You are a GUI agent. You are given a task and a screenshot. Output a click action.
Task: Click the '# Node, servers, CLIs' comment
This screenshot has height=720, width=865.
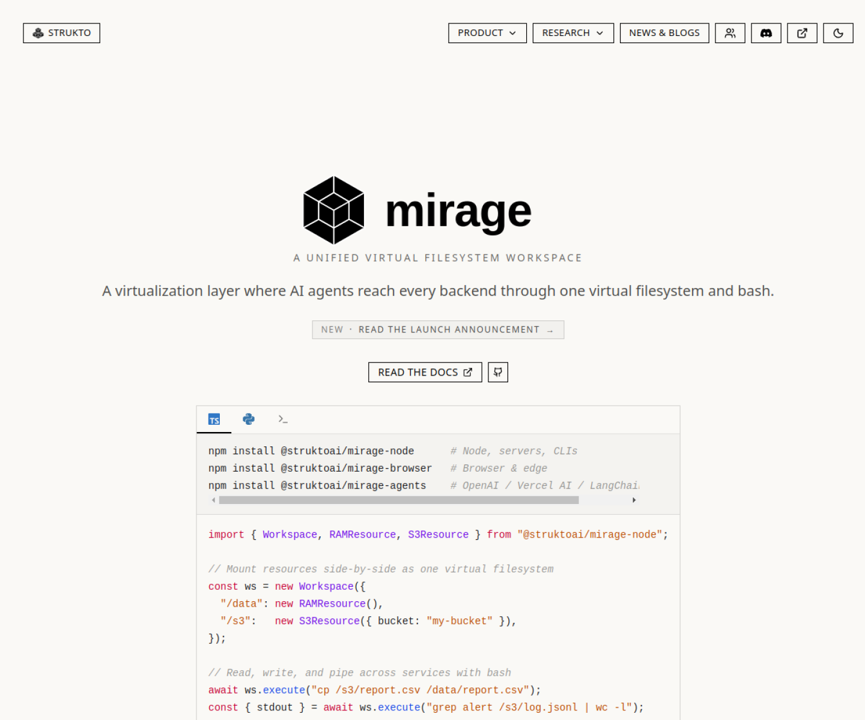point(514,451)
